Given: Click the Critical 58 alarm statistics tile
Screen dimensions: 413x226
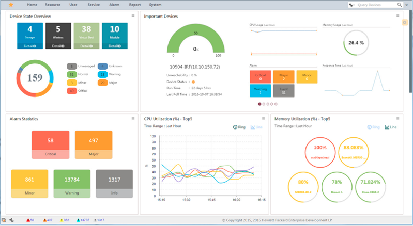Looking at the screenshot, I should tap(50, 144).
